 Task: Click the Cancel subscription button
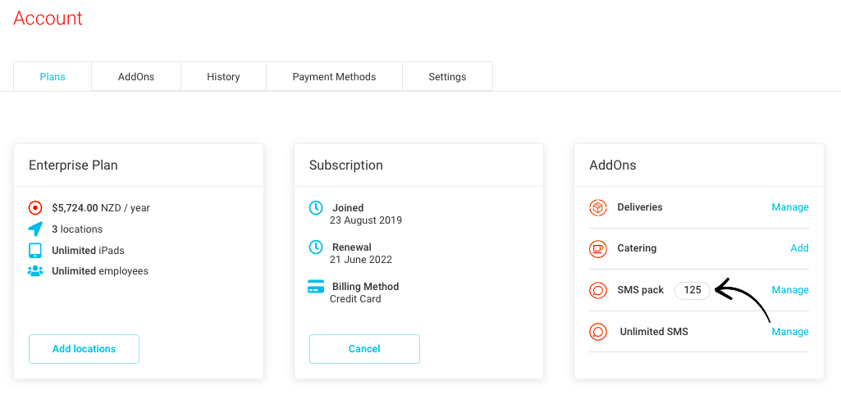tap(364, 349)
